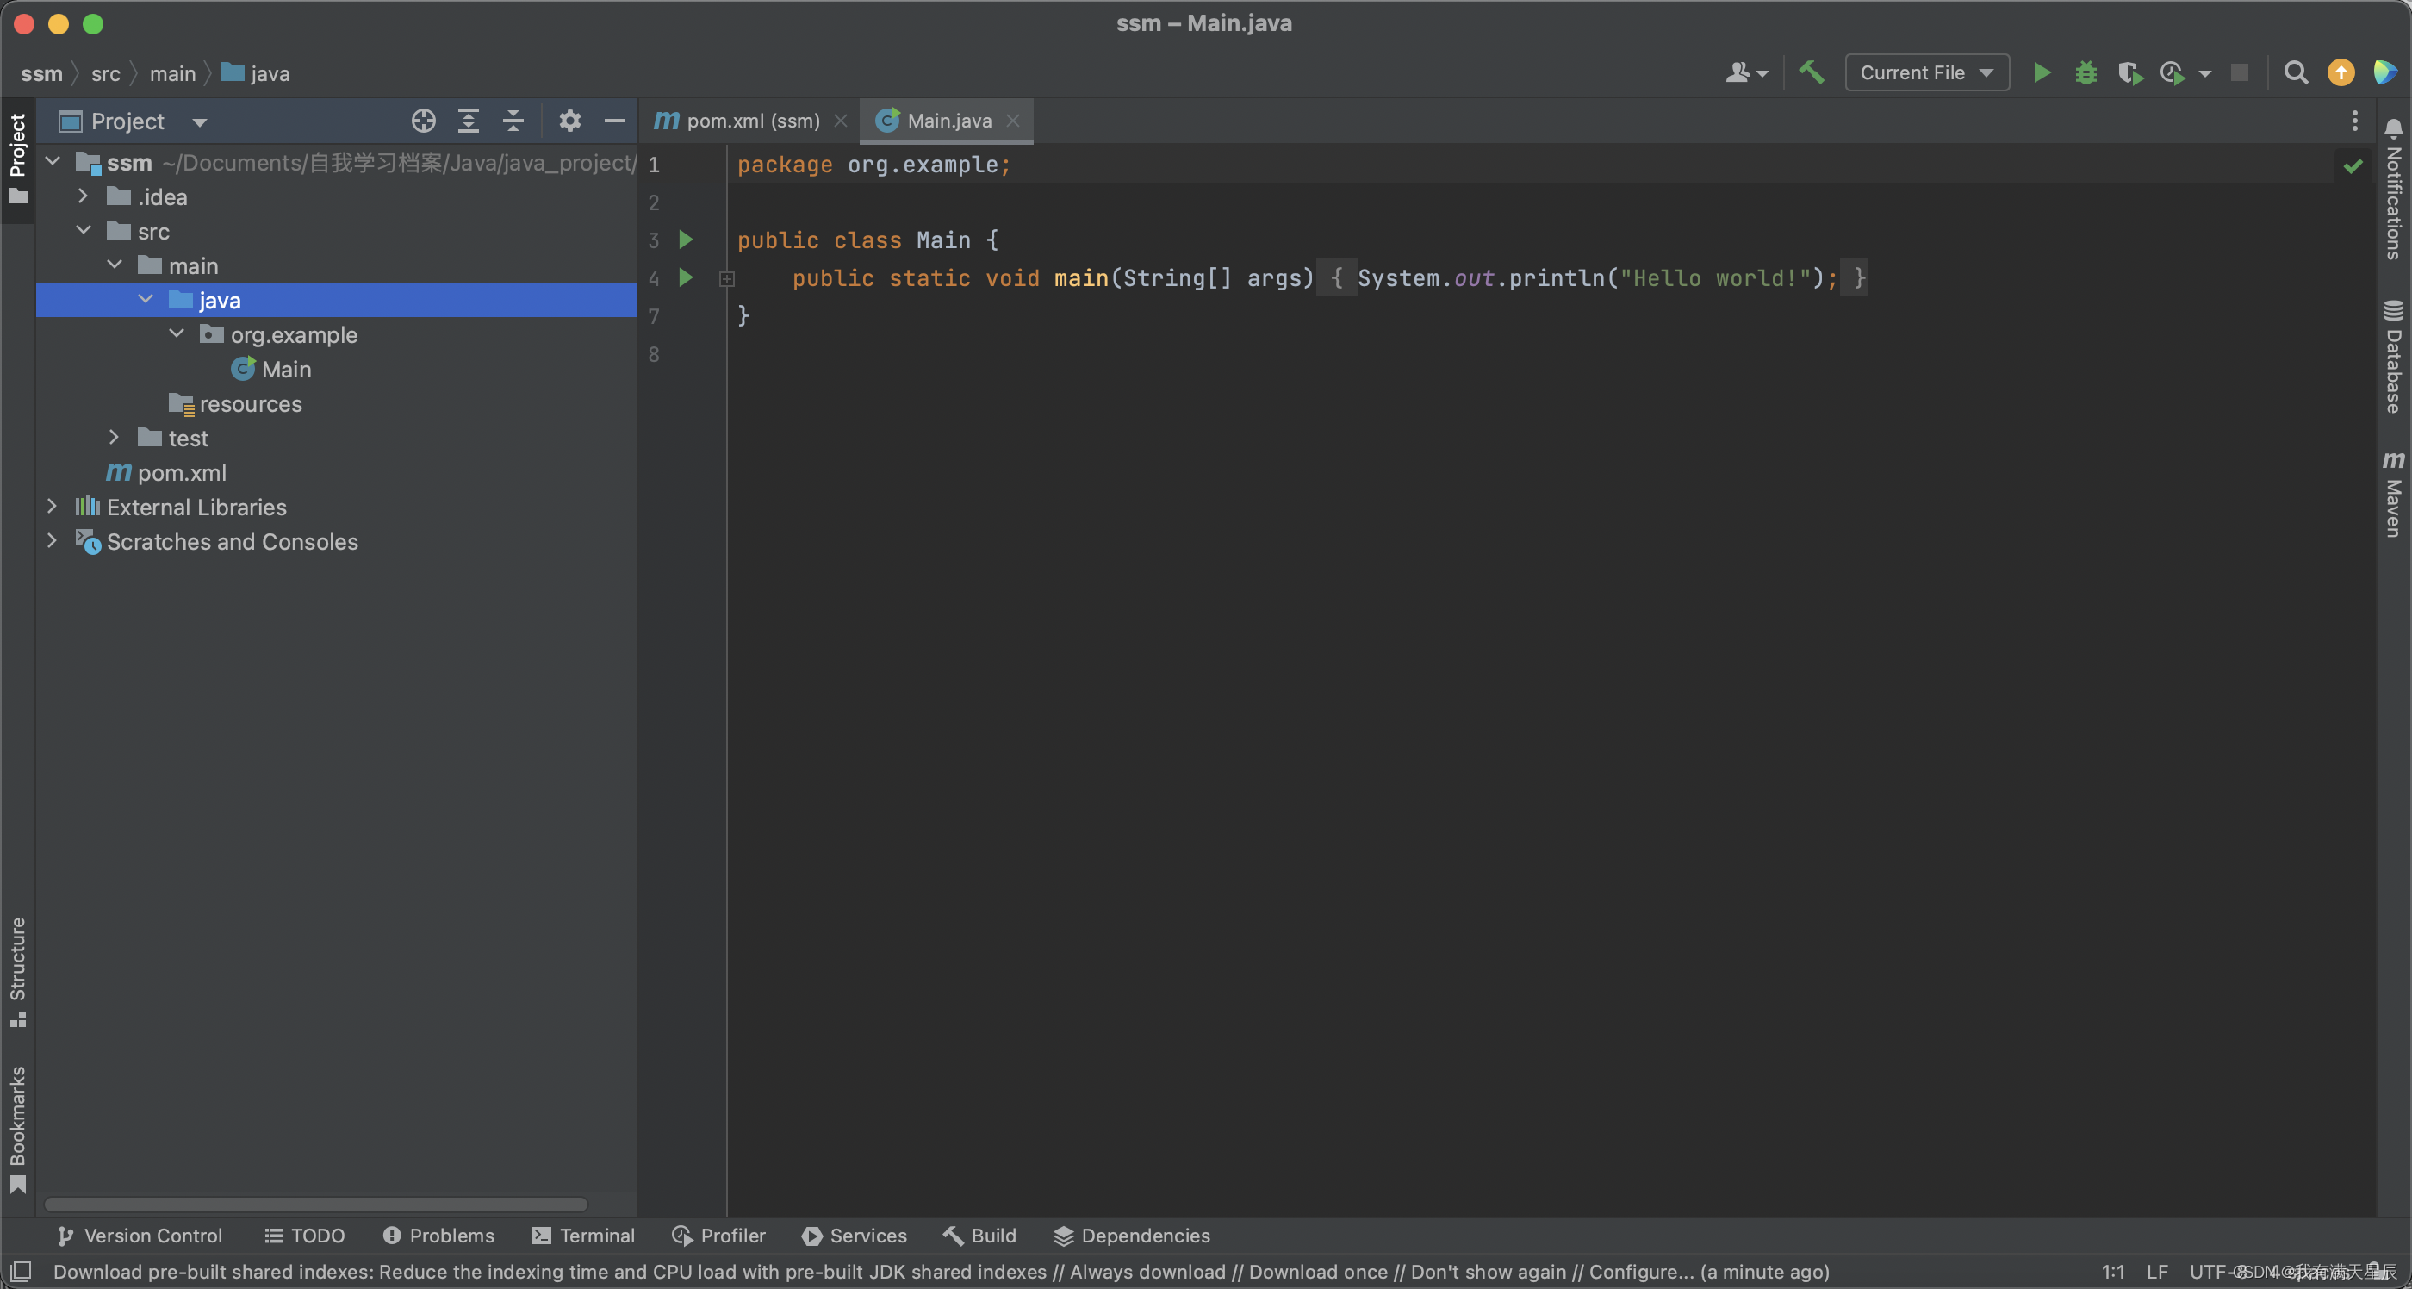Click the Project panel horizontal scrollbar
2412x1289 pixels.
click(315, 1204)
